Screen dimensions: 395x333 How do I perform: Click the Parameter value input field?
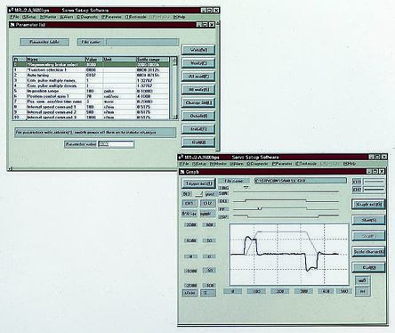[x=116, y=144]
